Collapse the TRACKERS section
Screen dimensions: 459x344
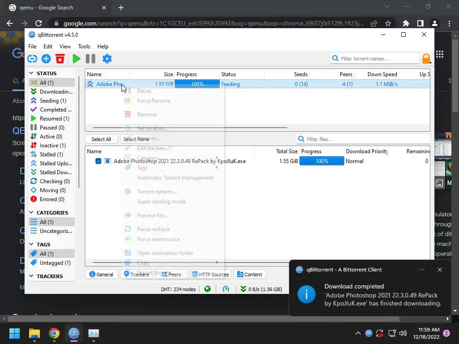(x=32, y=276)
